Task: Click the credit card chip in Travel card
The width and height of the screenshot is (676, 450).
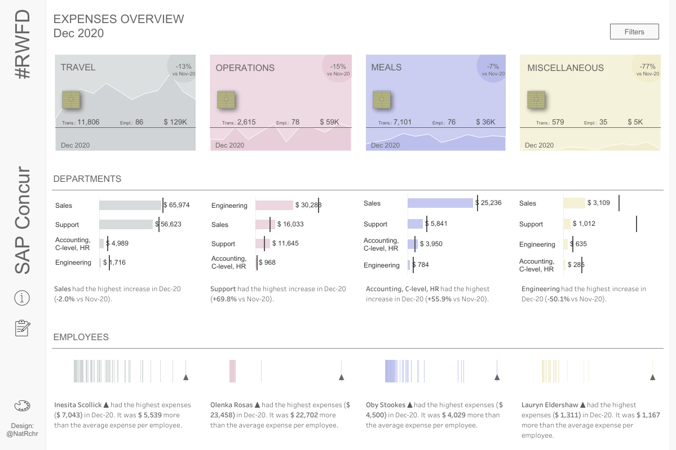Action: [x=70, y=100]
